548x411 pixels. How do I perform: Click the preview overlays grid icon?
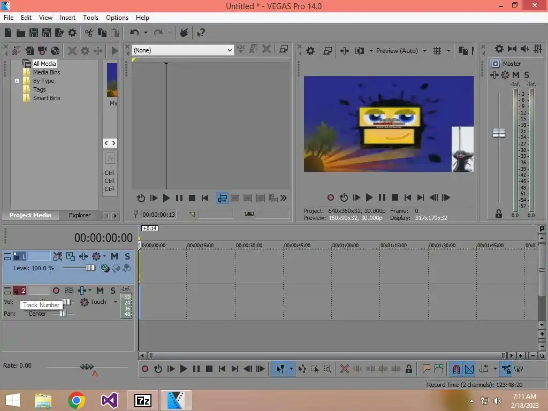click(437, 51)
